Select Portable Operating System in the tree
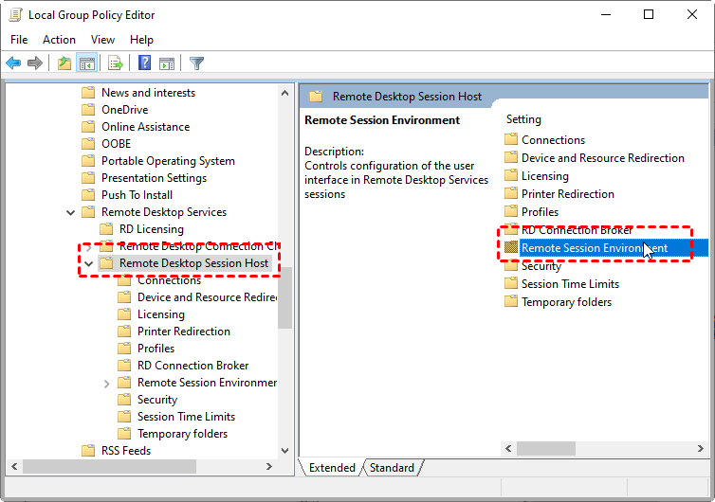 168,161
